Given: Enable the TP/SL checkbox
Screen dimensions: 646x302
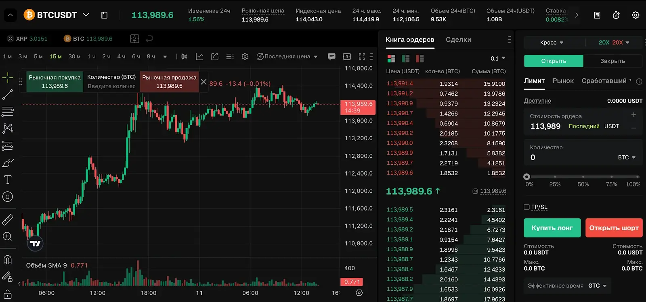Looking at the screenshot, I should [526, 207].
